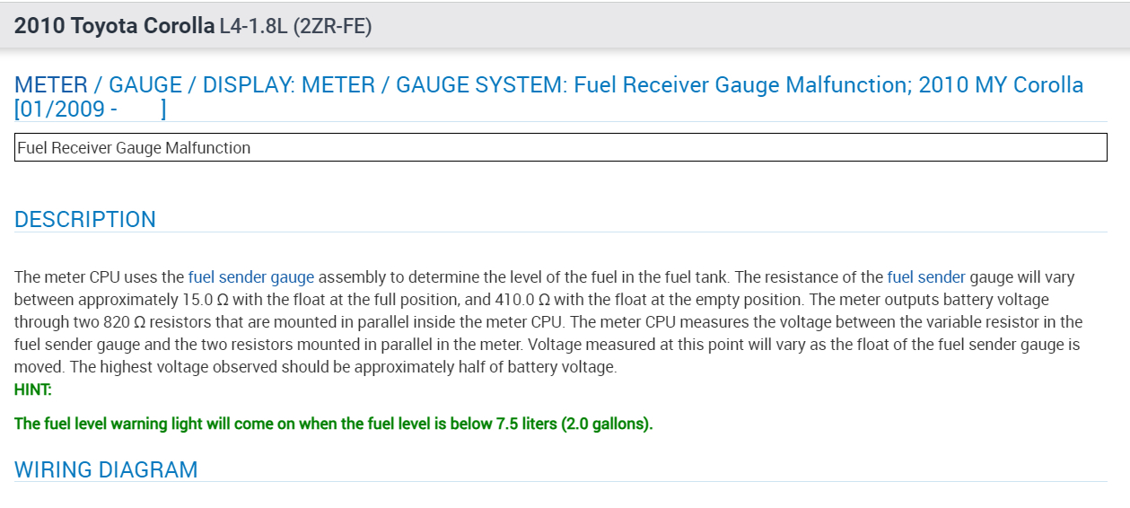Click the "fuel sender" link before "gauge will vary"
The height and width of the screenshot is (508, 1130).
click(925, 277)
